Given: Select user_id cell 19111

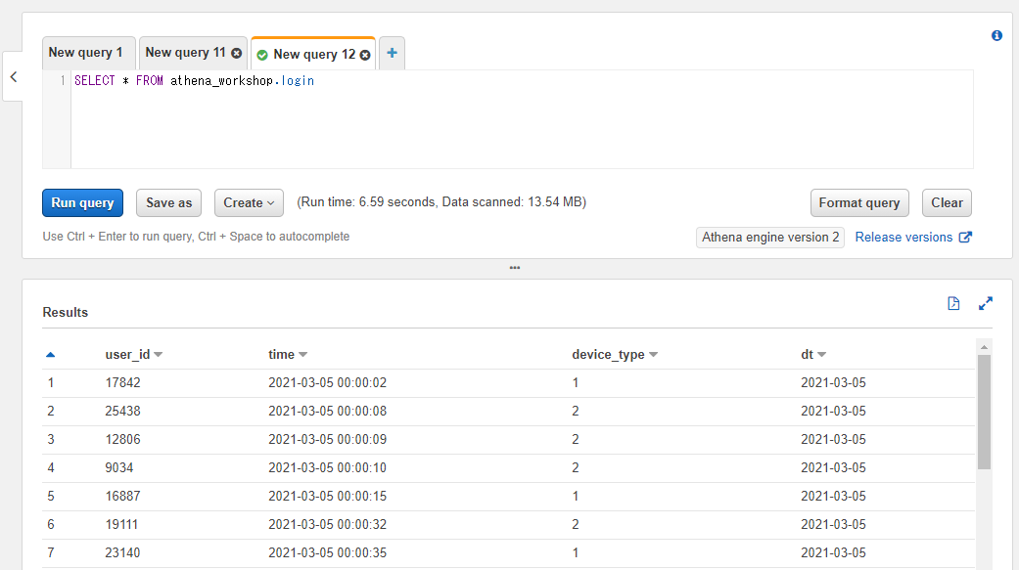Looking at the screenshot, I should (121, 525).
